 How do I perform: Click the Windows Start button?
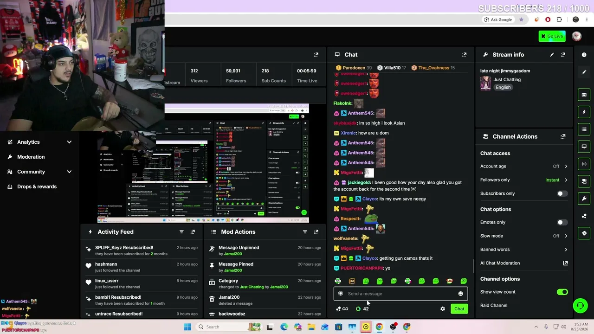tap(187, 327)
